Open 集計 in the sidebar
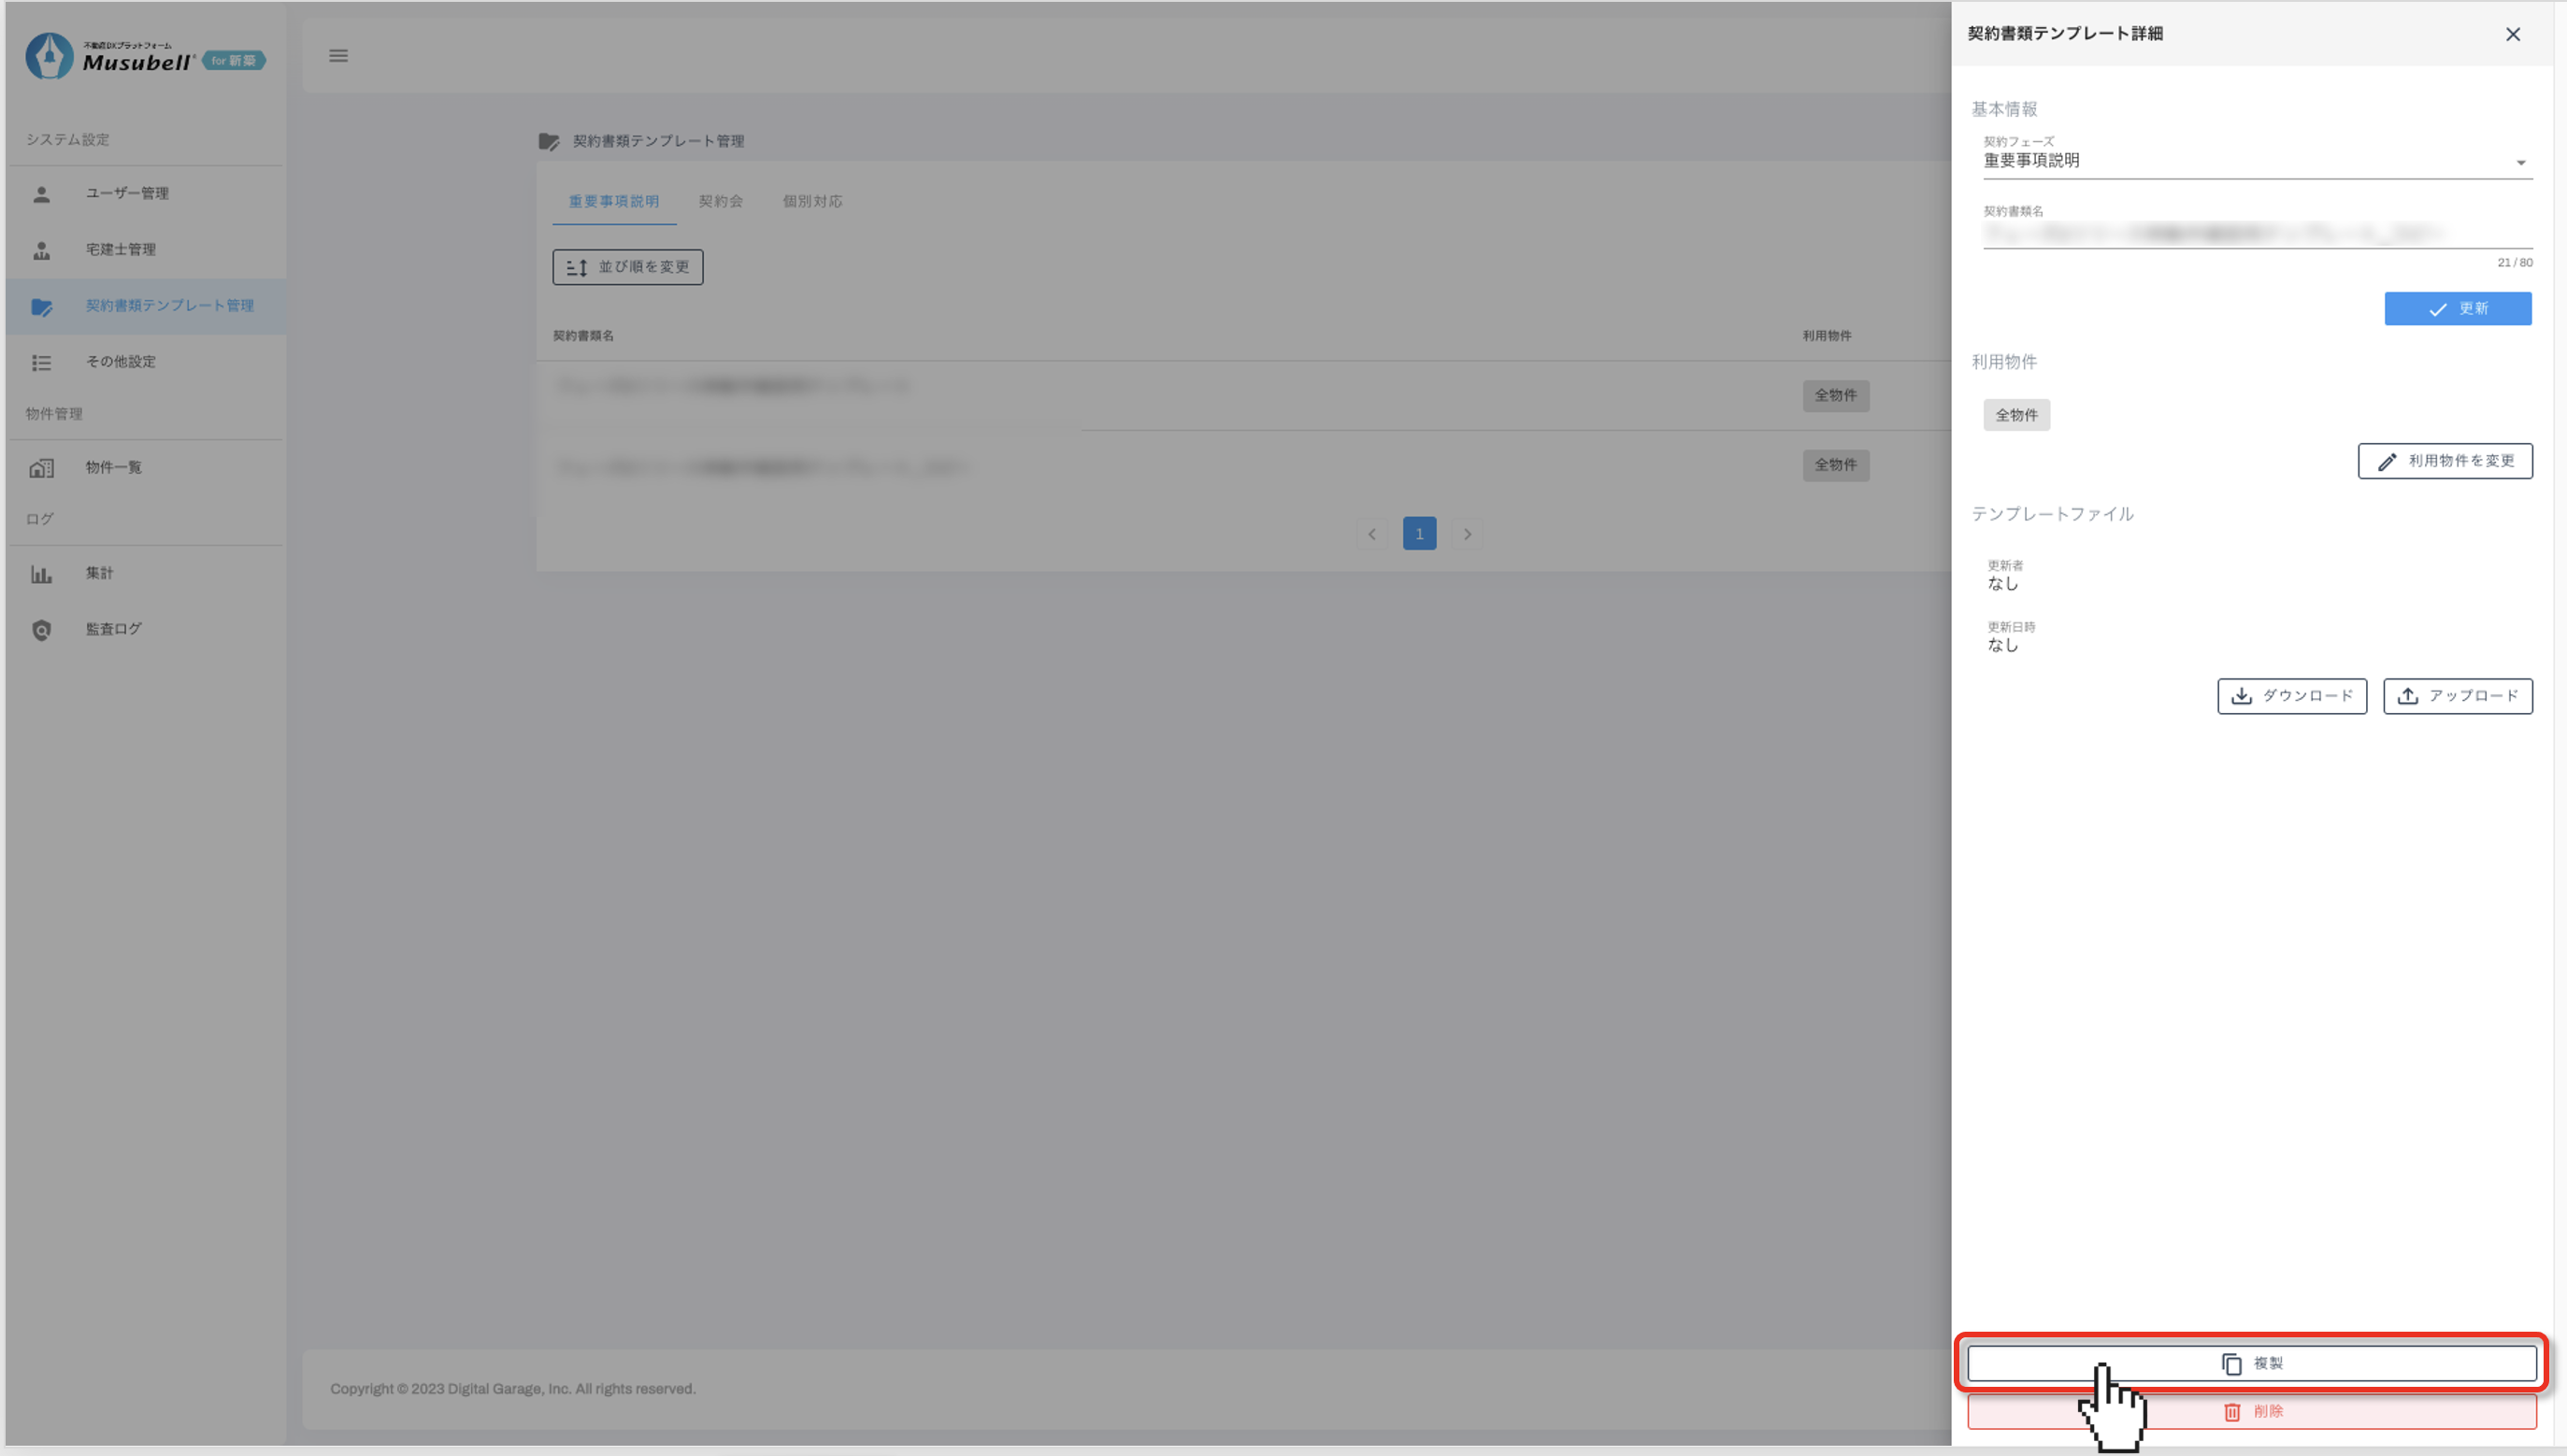The image size is (2567, 1456). 99,573
